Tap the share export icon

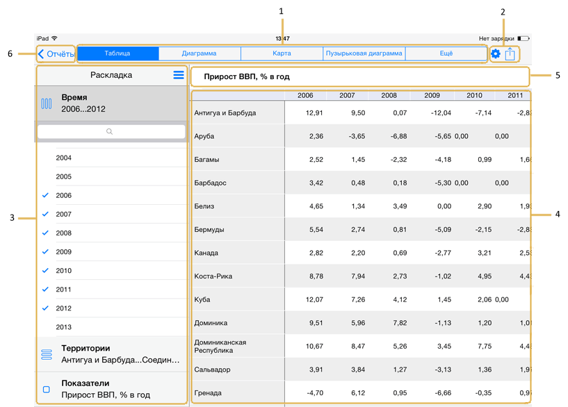pos(510,53)
